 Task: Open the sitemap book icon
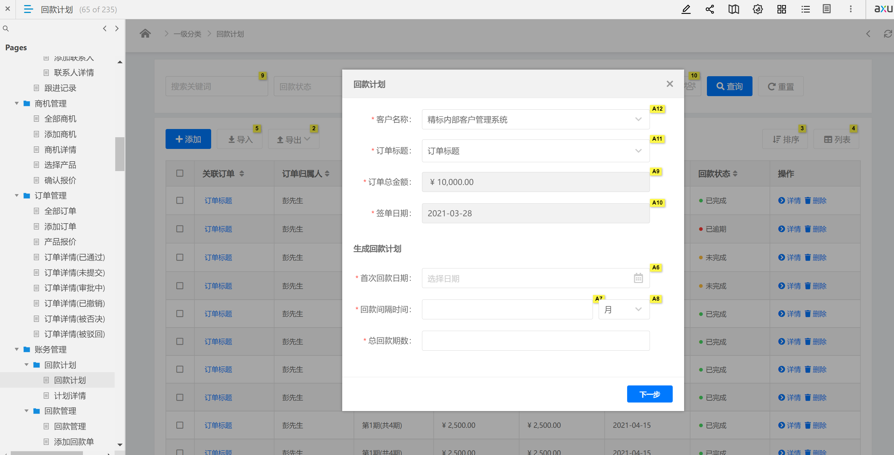point(734,9)
